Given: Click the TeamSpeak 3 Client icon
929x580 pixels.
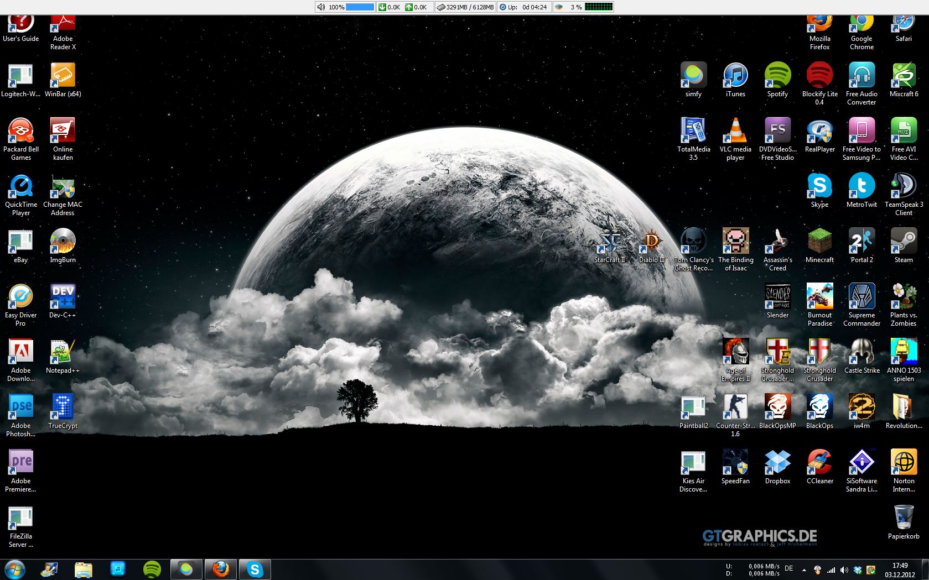Looking at the screenshot, I should pyautogui.click(x=904, y=186).
